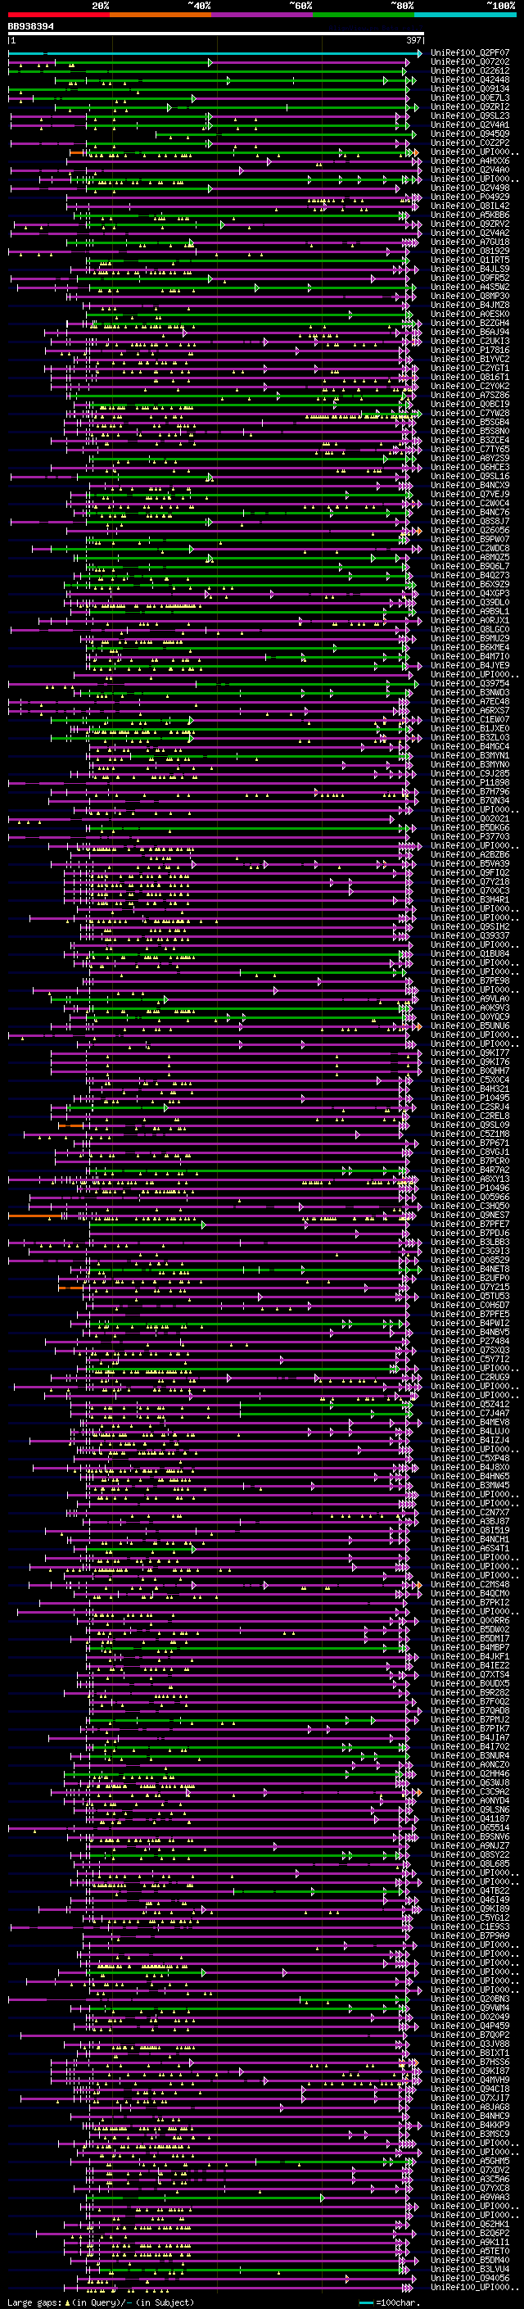
Task: Select hit UniRef100_B5UNU6
Action: pyautogui.click(x=470, y=1026)
